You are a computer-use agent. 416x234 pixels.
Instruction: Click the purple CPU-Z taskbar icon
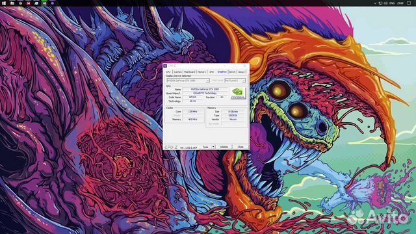[52, 3]
